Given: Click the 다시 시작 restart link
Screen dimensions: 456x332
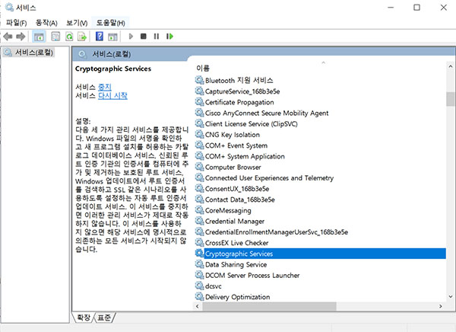Looking at the screenshot, I should pos(112,96).
